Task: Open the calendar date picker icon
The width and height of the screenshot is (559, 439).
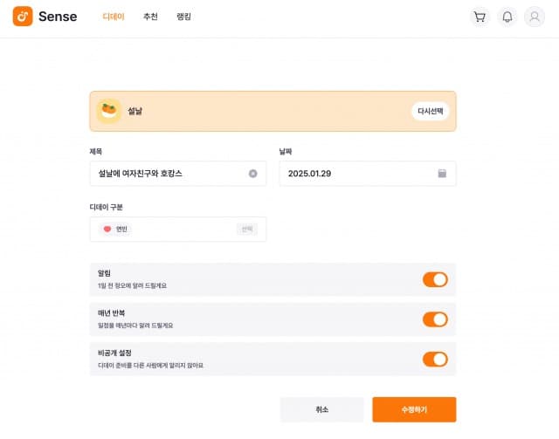Action: (442, 174)
